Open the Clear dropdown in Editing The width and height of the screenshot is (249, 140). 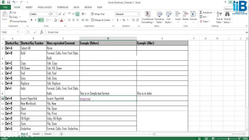coord(204,21)
